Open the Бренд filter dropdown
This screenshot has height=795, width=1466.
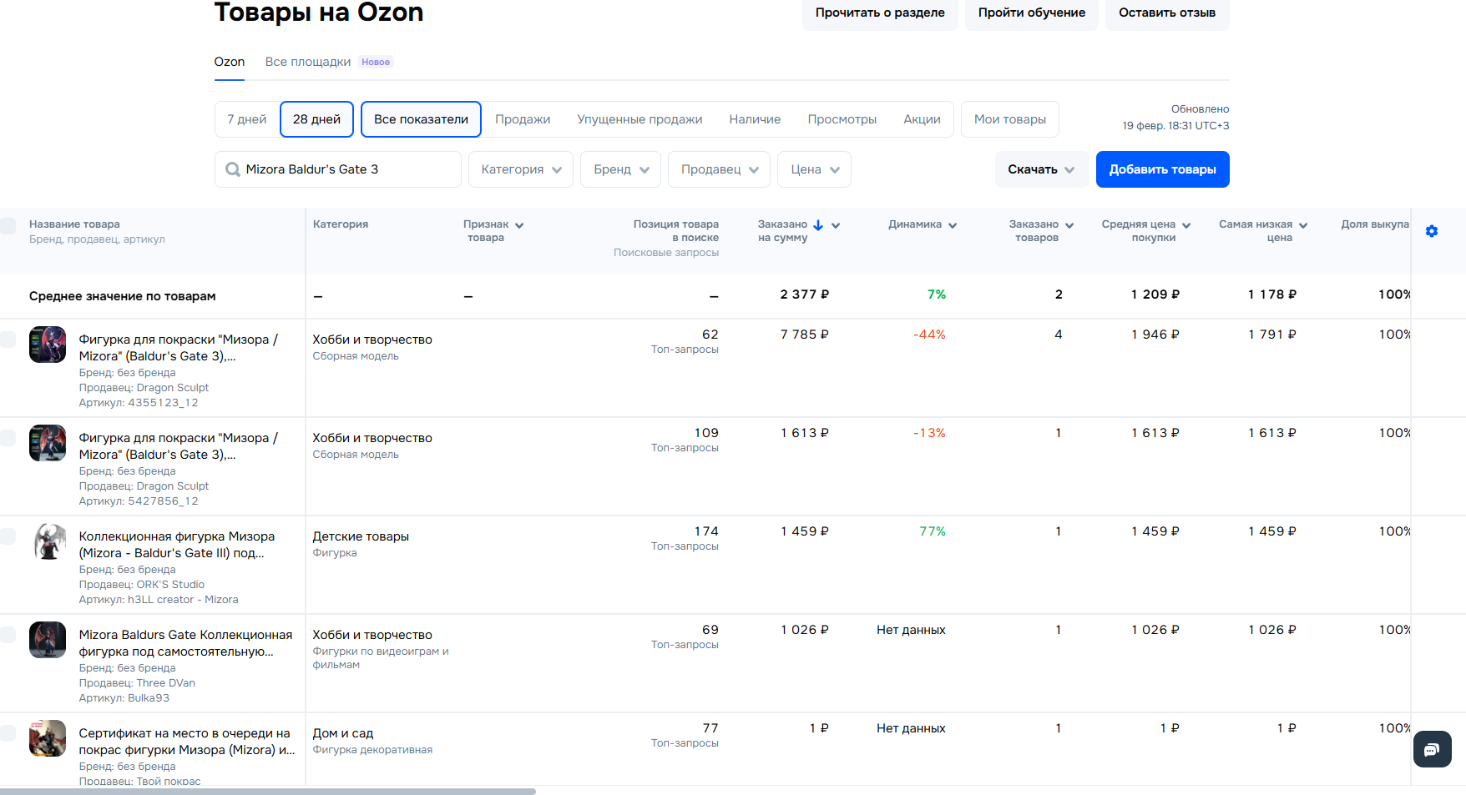click(620, 169)
